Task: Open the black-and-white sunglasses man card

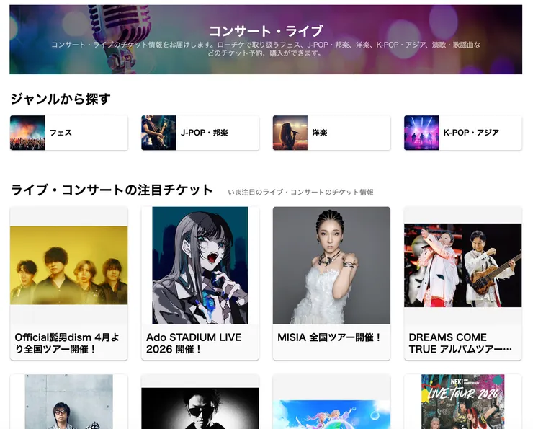Action: coord(200,402)
